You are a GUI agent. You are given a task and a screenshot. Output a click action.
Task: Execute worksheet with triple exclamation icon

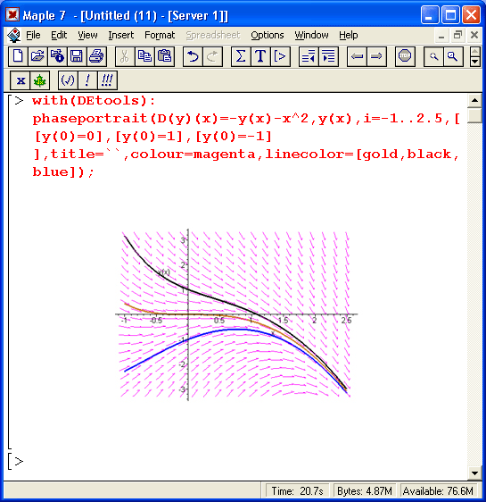click(107, 80)
